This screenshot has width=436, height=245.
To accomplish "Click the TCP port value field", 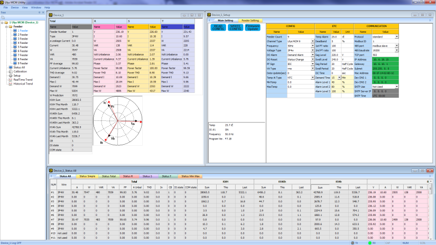I will (385, 55).
